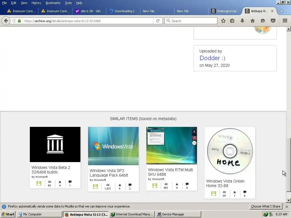Switch to the first Insecure Connection tab
Image resolution: width=291 pixels, height=218 pixels.
point(21,11)
